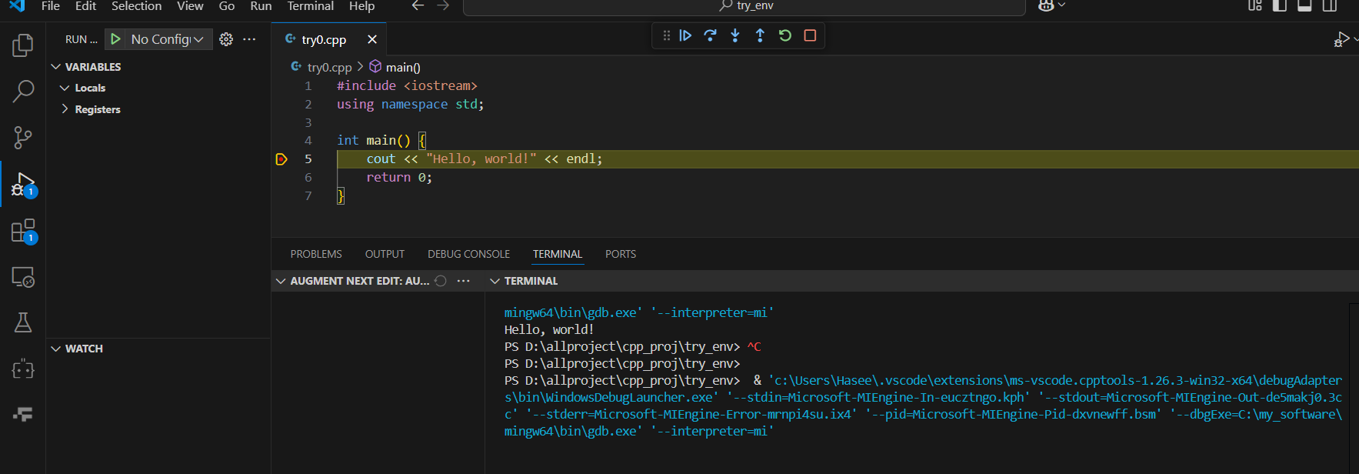Image resolution: width=1359 pixels, height=474 pixels.
Task: Switch to the DEBUG CONSOLE tab
Action: click(469, 254)
